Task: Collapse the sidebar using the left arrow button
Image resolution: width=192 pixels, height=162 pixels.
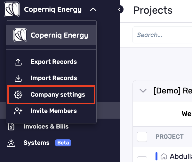Action: pos(119,9)
